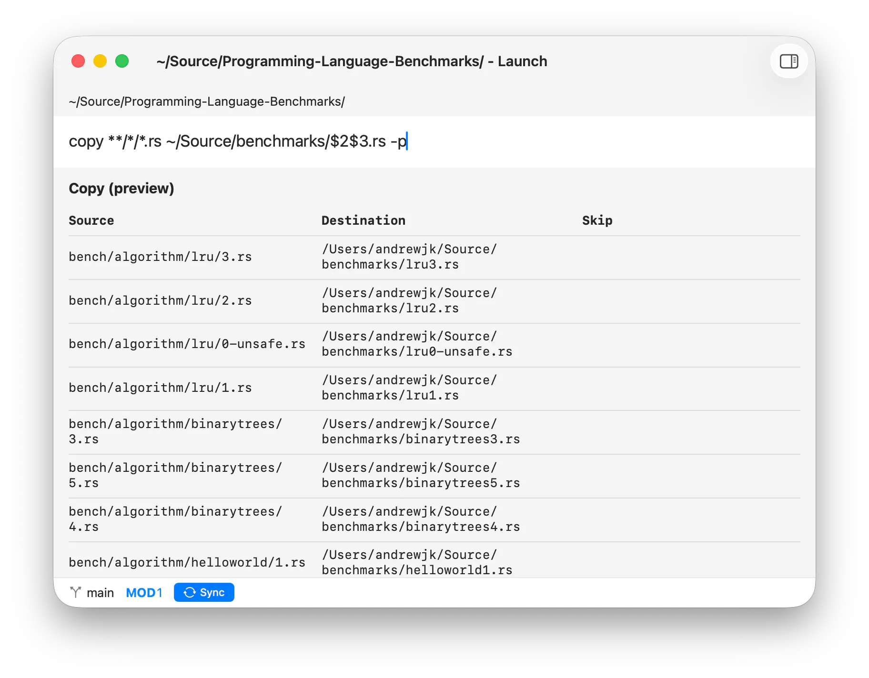Screen dimensions: 869x678
Task: Click destination benchmarks/lru0-unsafe.rs
Action: [417, 344]
